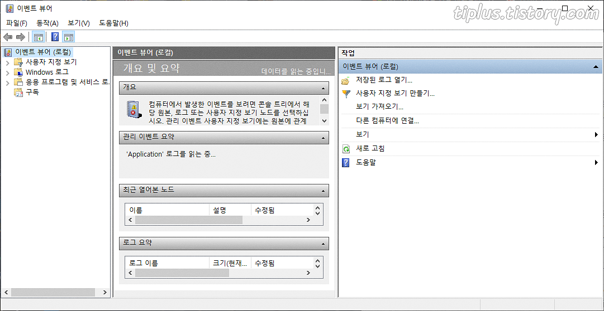Select the 구독 tree item
This screenshot has height=311, width=604.
pos(32,93)
